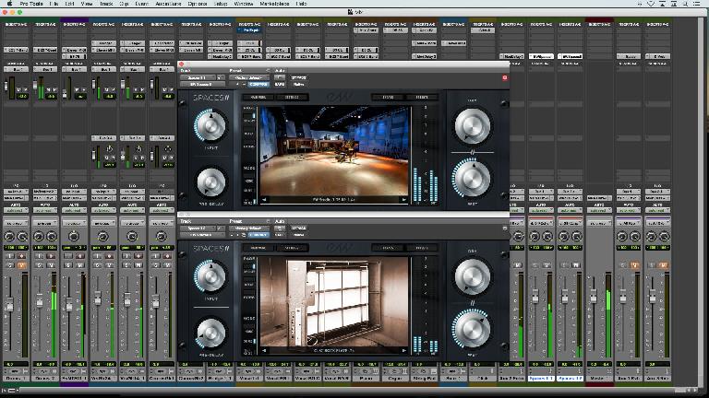This screenshot has width=709, height=398.
Task: Click the first top-left tab in upper Spaces II
Action: pos(258,97)
